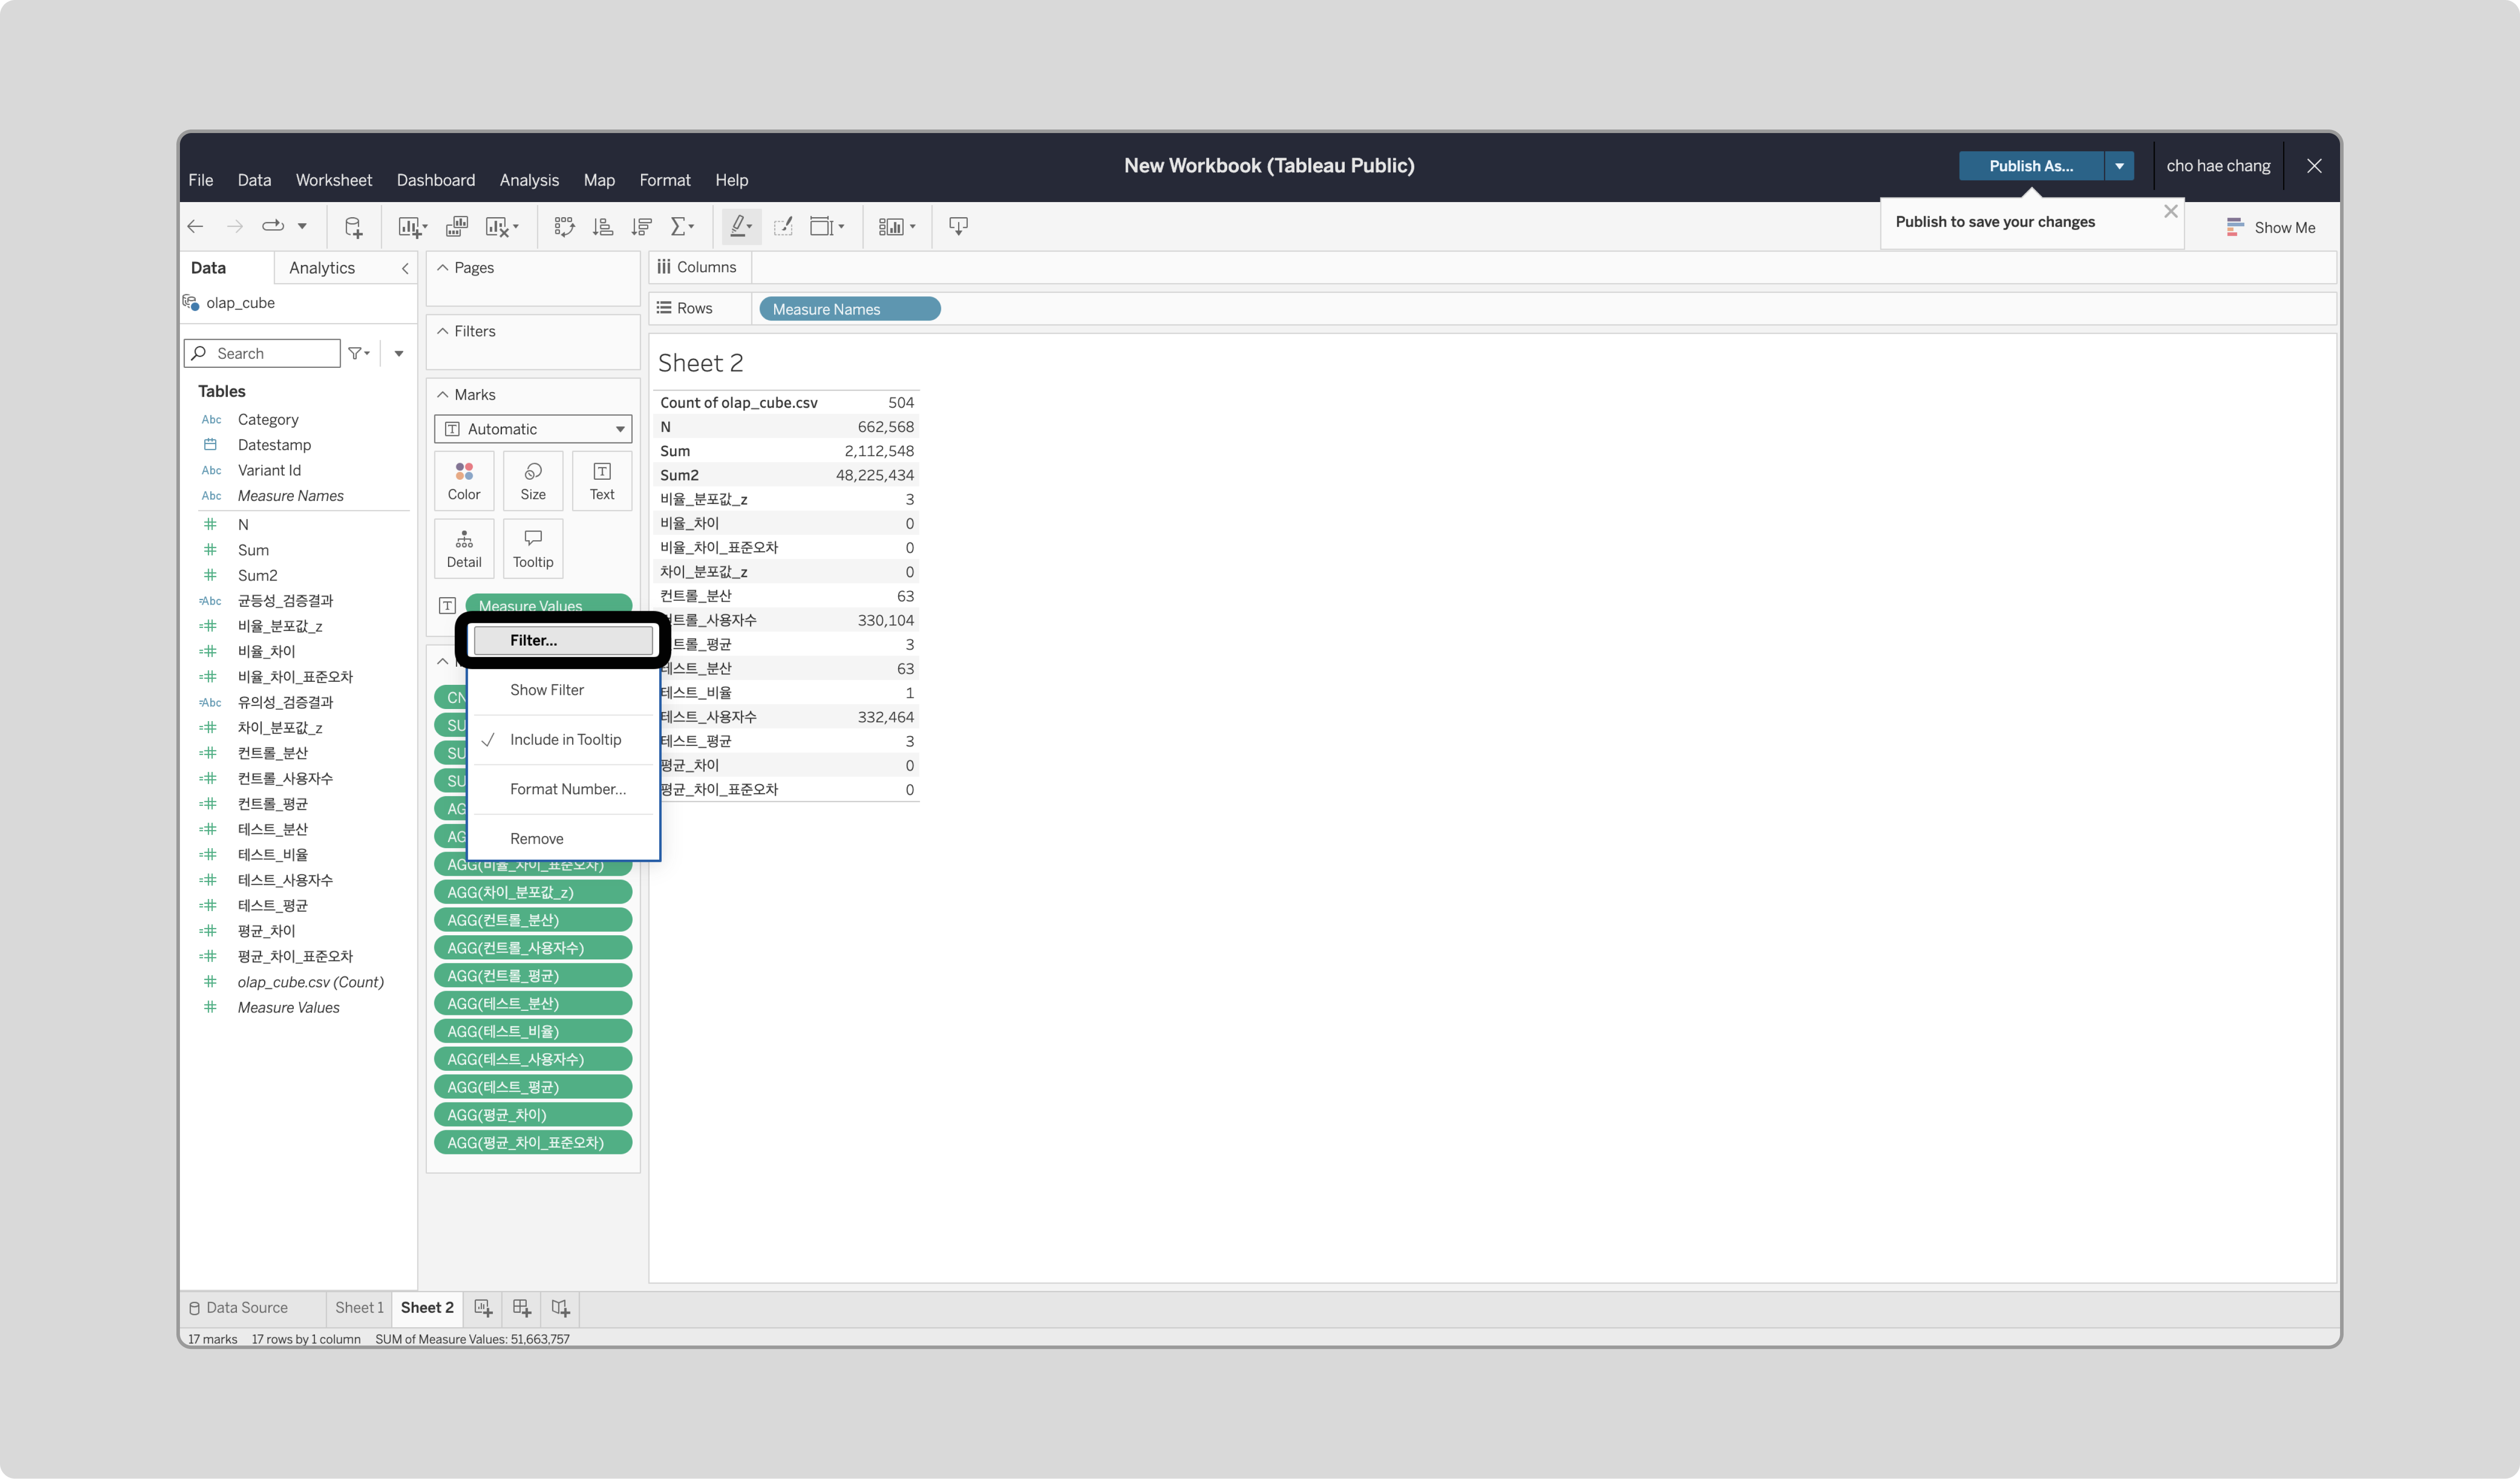2520x1479 pixels.
Task: Click the Highlight pen icon
Action: pos(741,227)
